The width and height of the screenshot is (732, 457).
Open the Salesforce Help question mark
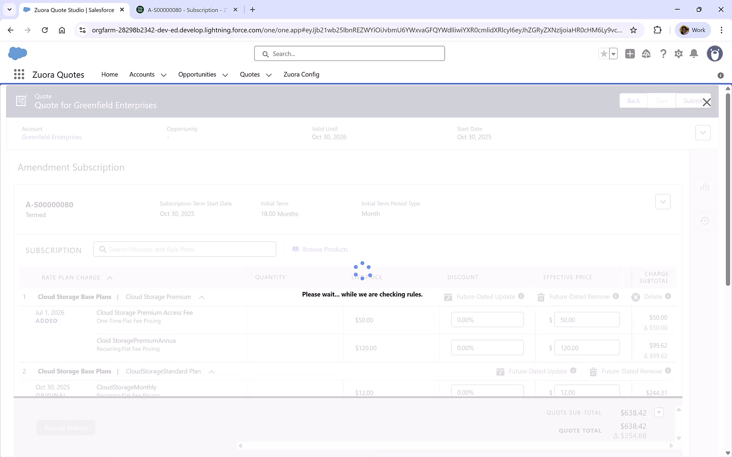[x=663, y=54]
